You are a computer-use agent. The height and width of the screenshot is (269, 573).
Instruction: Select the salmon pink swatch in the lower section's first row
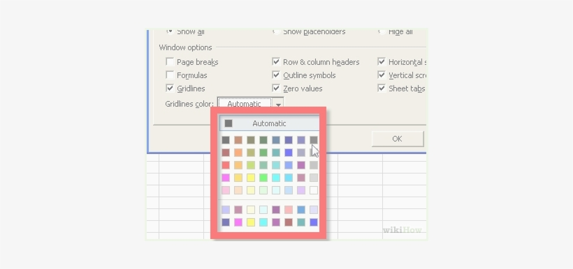click(289, 210)
